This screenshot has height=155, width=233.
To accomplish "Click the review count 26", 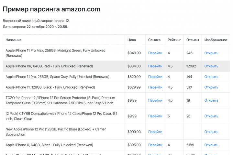I will click(188, 116).
